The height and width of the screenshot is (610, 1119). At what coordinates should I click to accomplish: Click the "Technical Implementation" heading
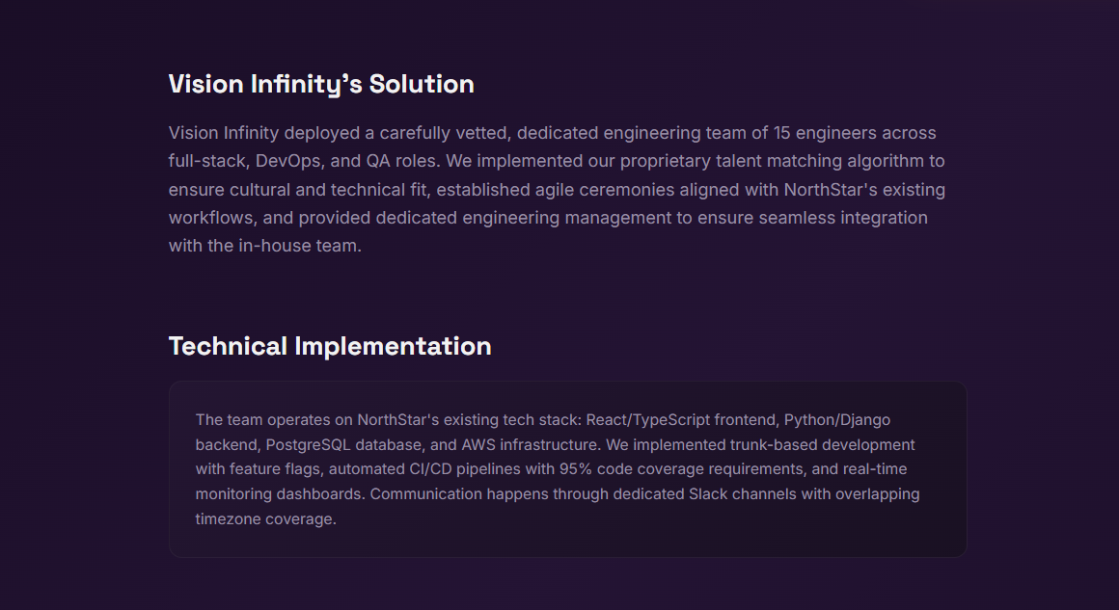(x=330, y=347)
